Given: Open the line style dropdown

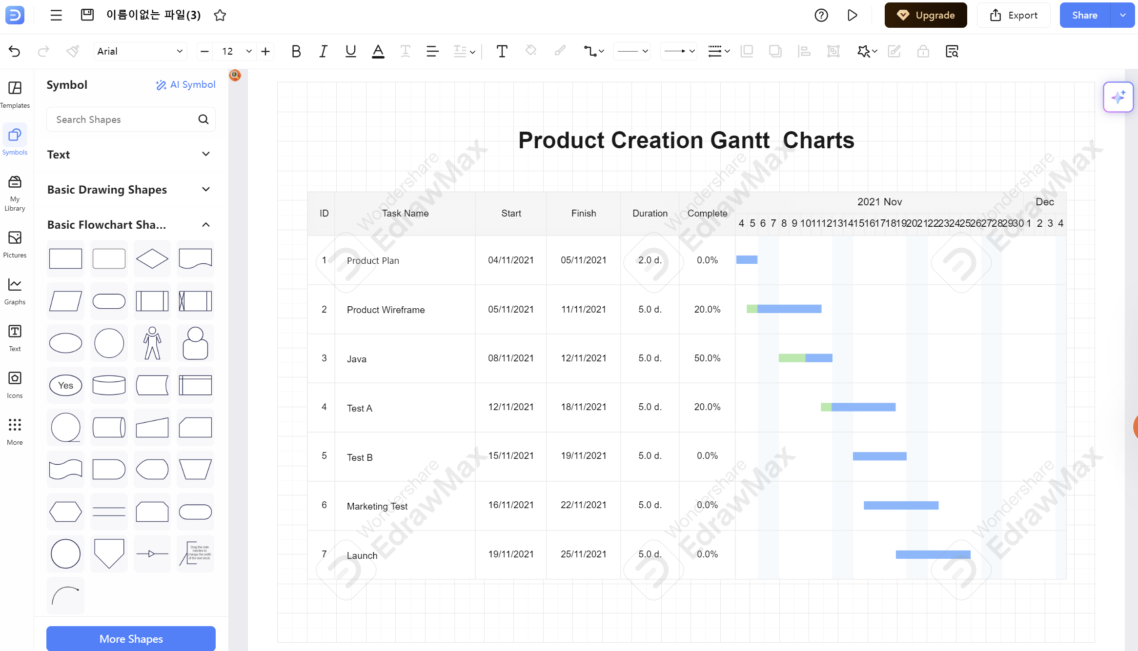Looking at the screenshot, I should click(632, 51).
